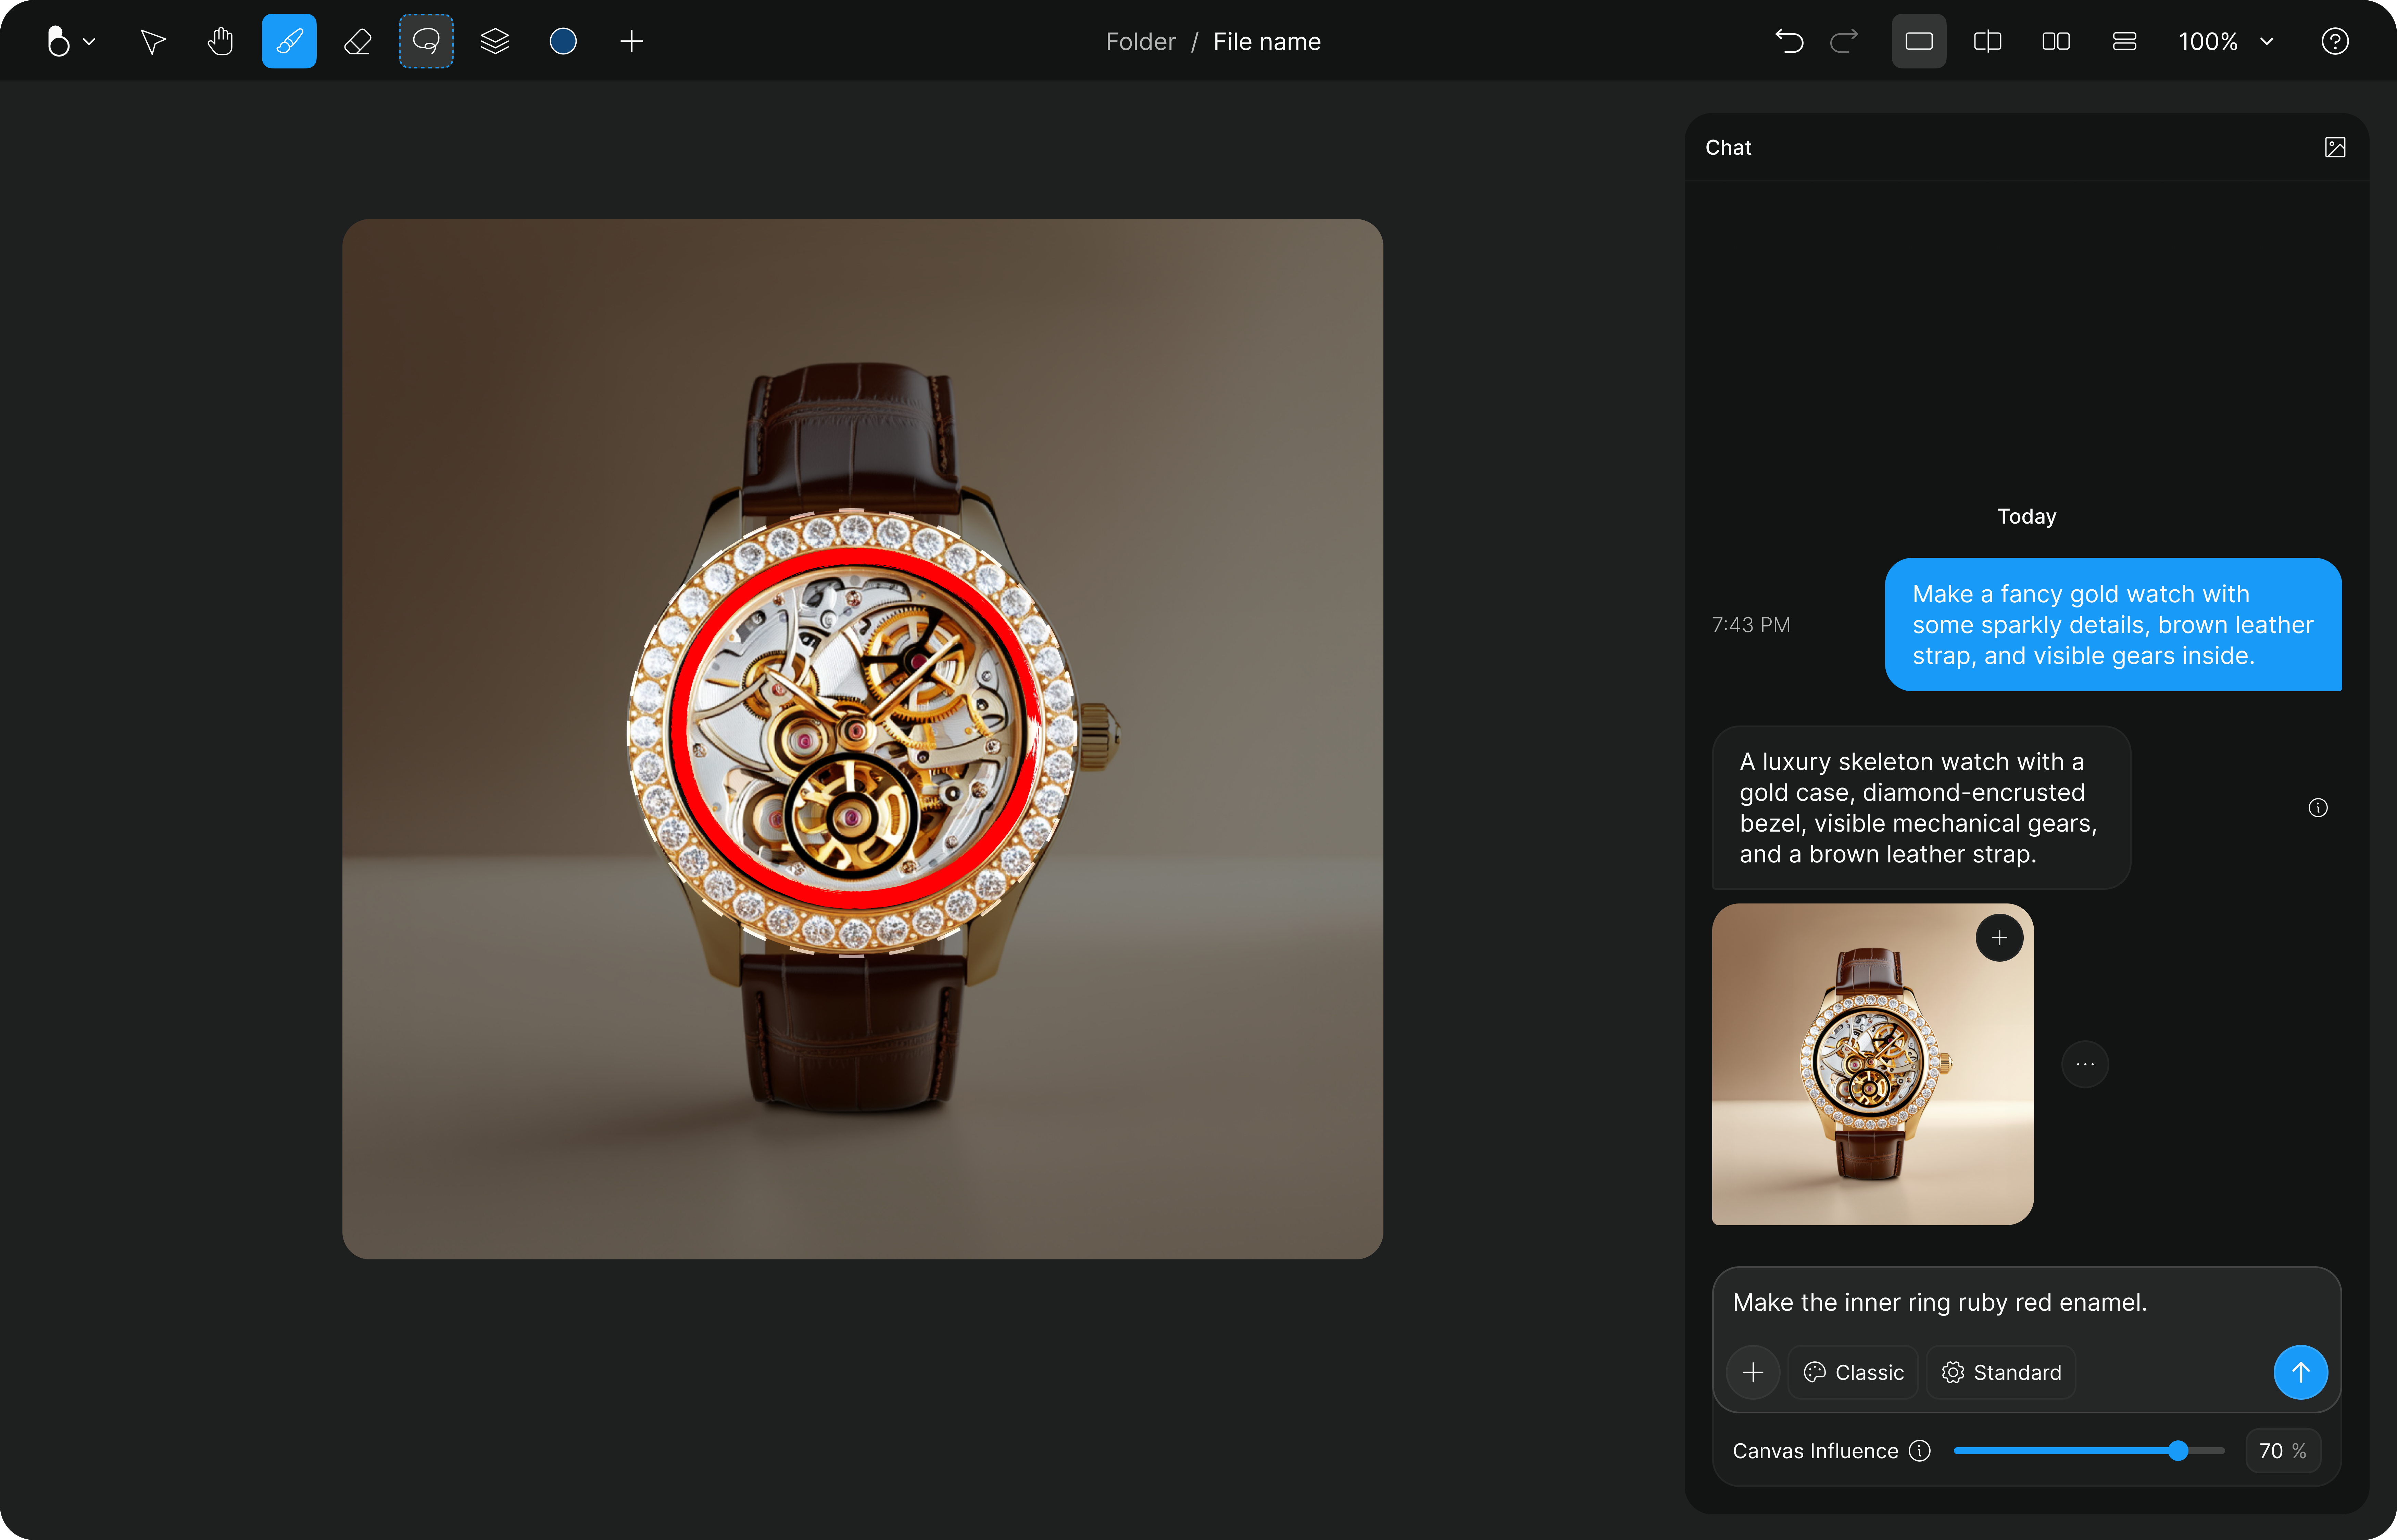The width and height of the screenshot is (2397, 1540).
Task: Open the generated watch thumbnail
Action: [1873, 1064]
